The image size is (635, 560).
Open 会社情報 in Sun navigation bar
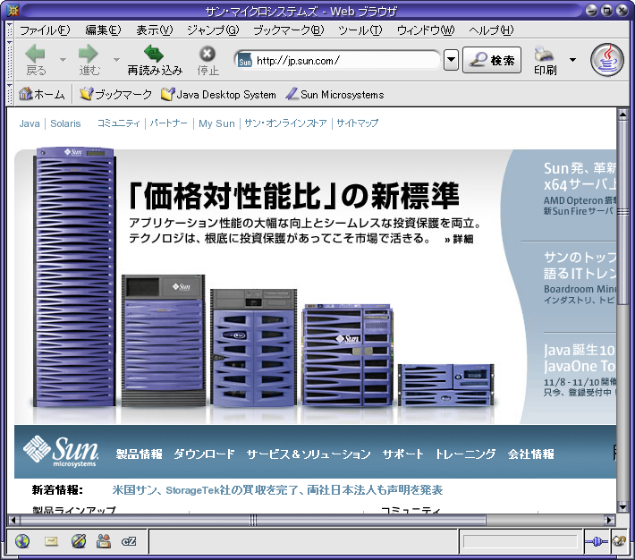[531, 454]
